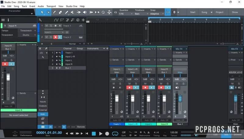Image resolution: width=244 pixels, height=139 pixels.
Task: Select the Mute tool
Action: tap(72, 12)
